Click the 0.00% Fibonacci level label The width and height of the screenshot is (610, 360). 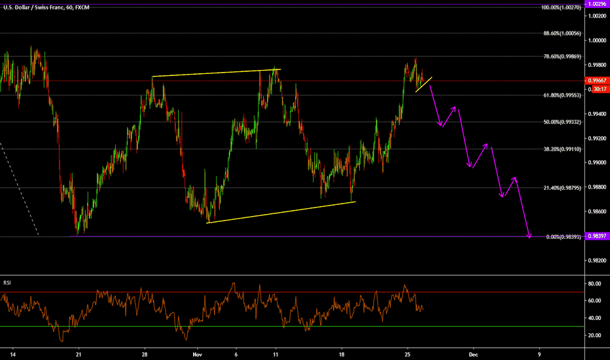(563, 237)
